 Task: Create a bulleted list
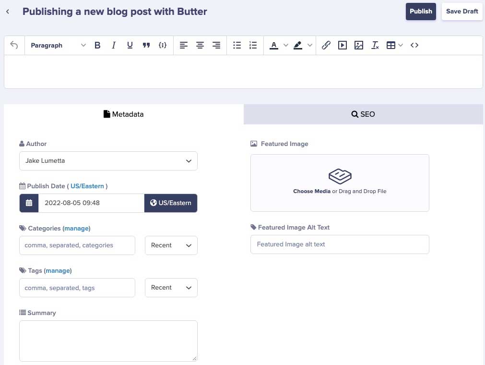click(x=237, y=45)
